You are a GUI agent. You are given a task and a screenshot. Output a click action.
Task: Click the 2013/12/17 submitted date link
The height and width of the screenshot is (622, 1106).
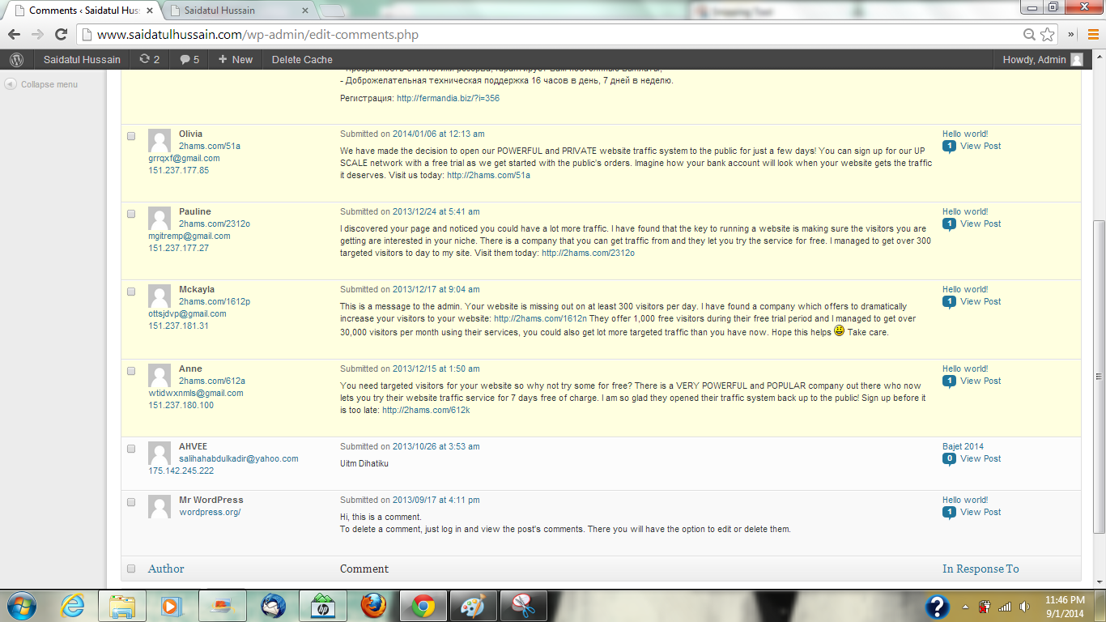pyautogui.click(x=436, y=289)
